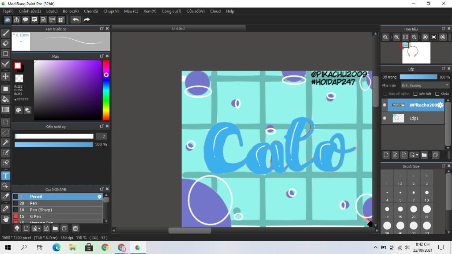This screenshot has width=452, height=254.
Task: Choose brush size 10 preset
Action: 427,194
